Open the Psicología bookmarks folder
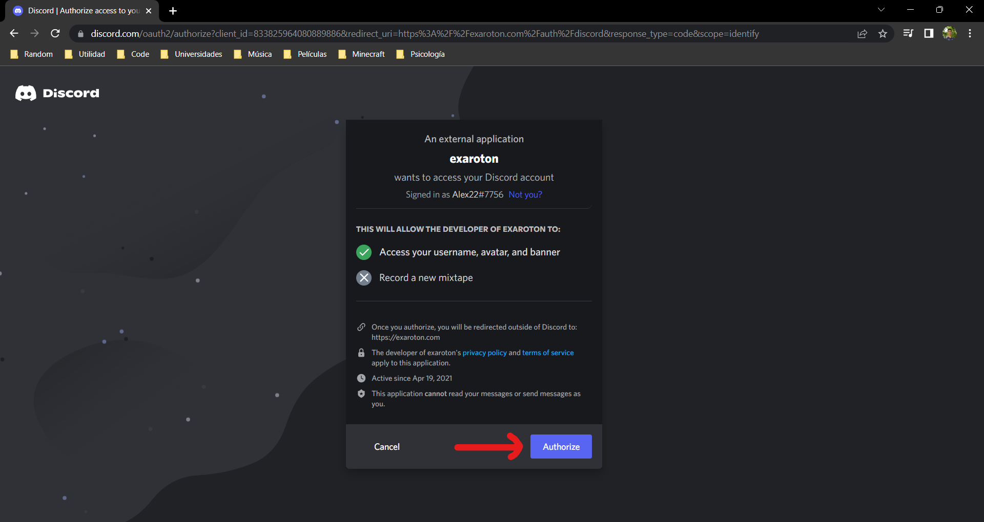The height and width of the screenshot is (522, 984). [x=421, y=54]
